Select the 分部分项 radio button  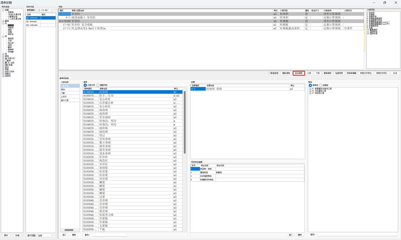[85, 85]
